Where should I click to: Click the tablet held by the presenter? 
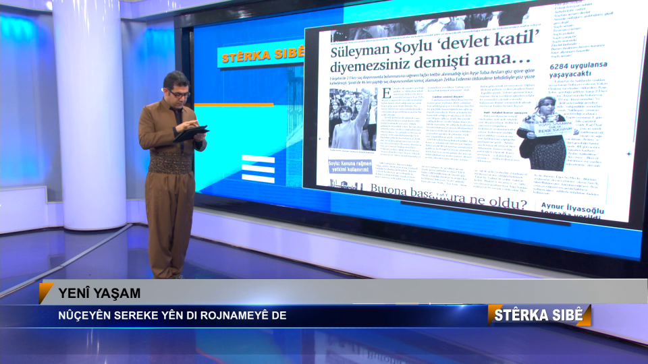[191, 133]
